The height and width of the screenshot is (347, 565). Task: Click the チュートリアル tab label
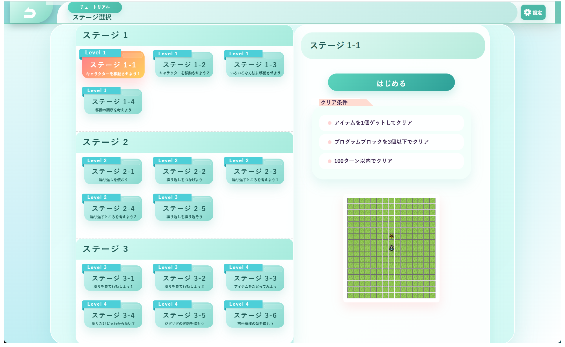click(x=95, y=7)
